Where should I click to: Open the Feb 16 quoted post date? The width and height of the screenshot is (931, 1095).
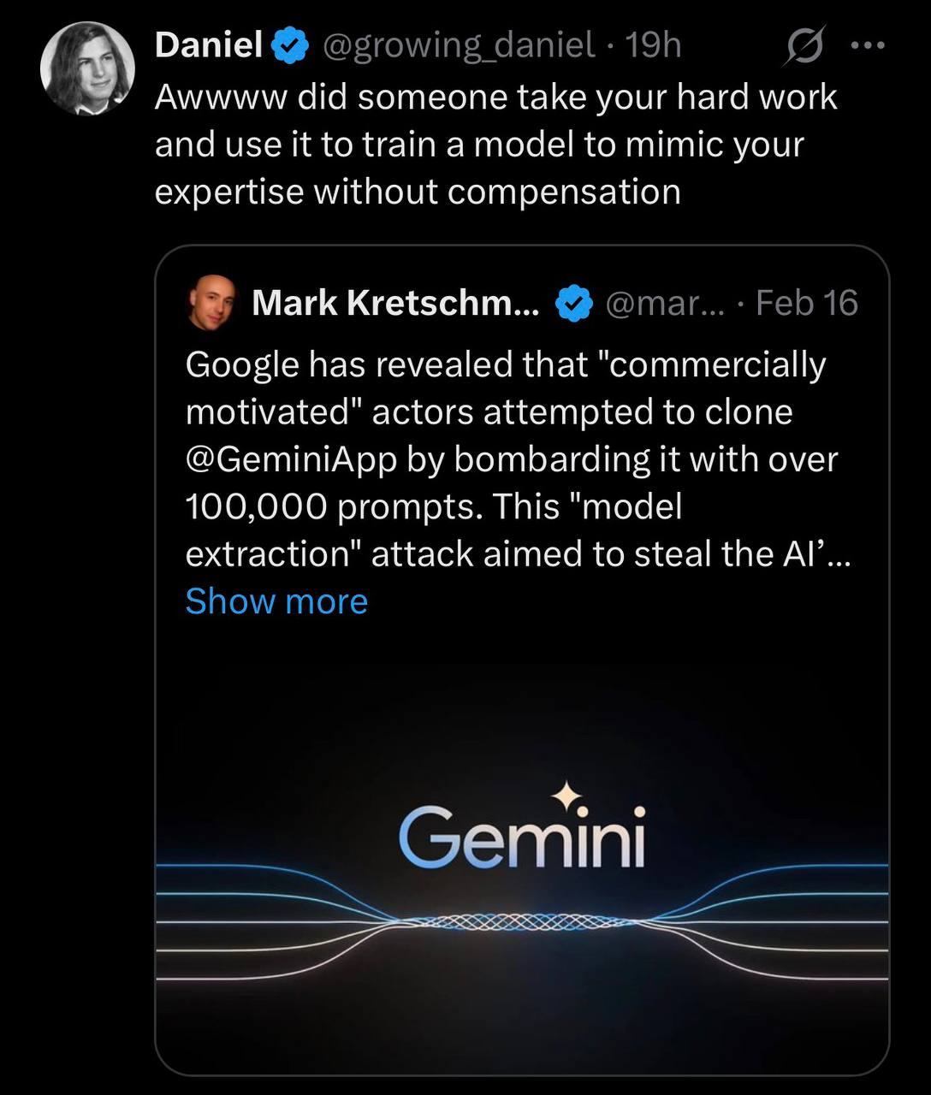pyautogui.click(x=807, y=303)
